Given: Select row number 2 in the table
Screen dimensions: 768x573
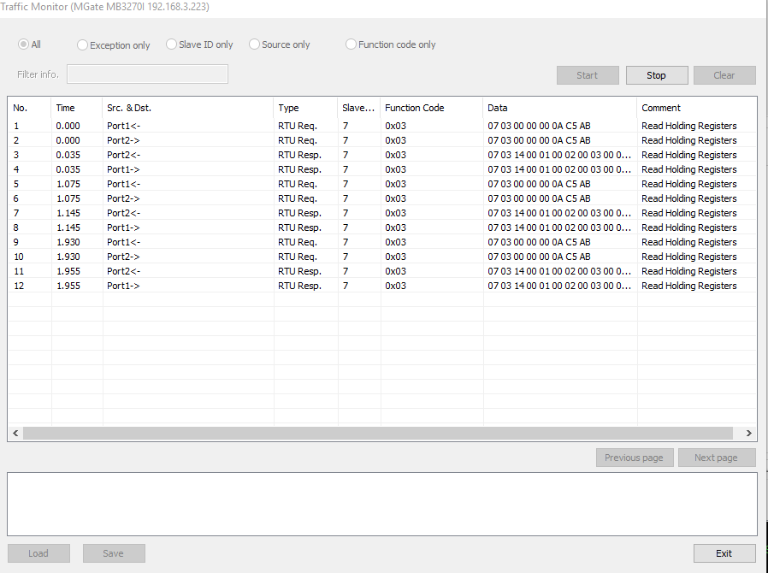Looking at the screenshot, I should pos(382,140).
